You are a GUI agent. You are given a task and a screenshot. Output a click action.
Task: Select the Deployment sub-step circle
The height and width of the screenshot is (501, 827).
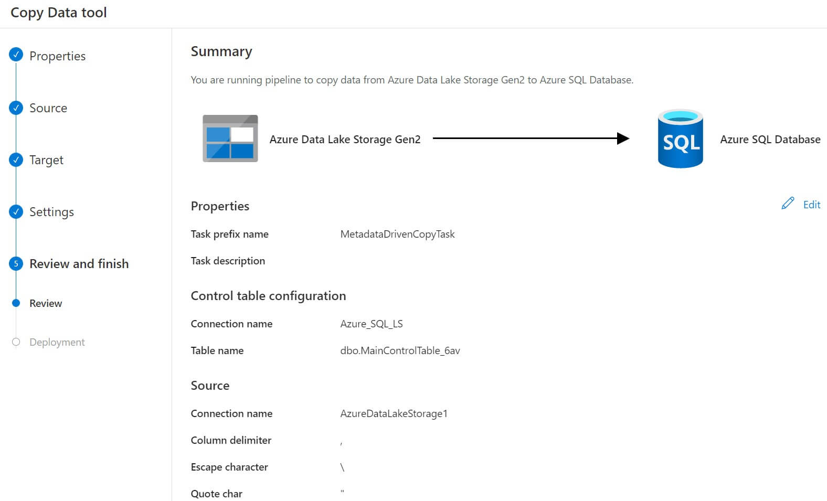coord(16,342)
